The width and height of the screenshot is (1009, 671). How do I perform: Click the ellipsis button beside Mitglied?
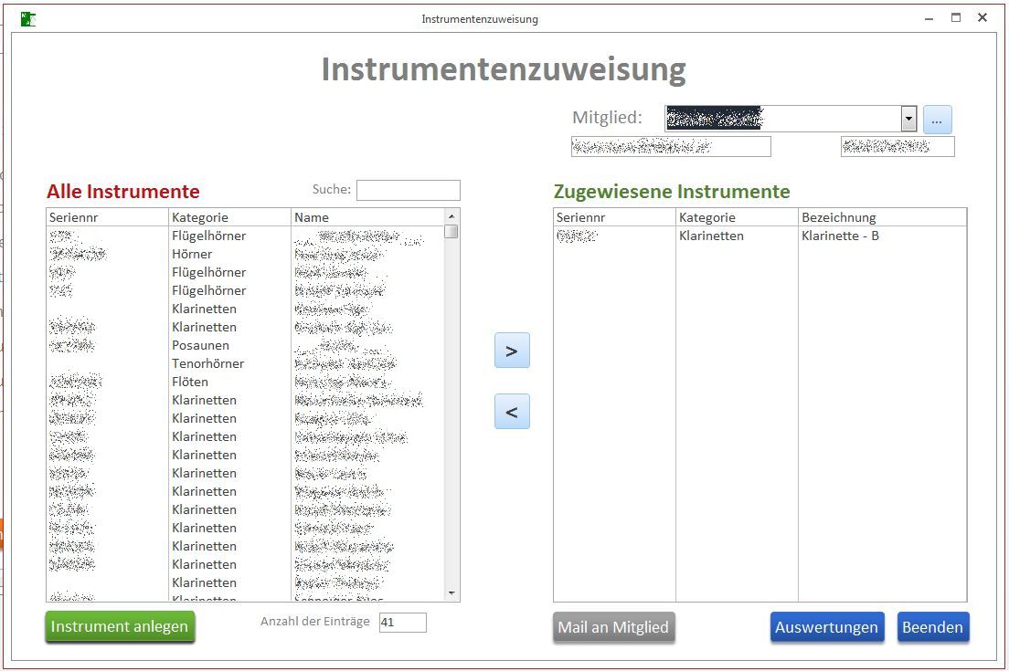click(937, 120)
